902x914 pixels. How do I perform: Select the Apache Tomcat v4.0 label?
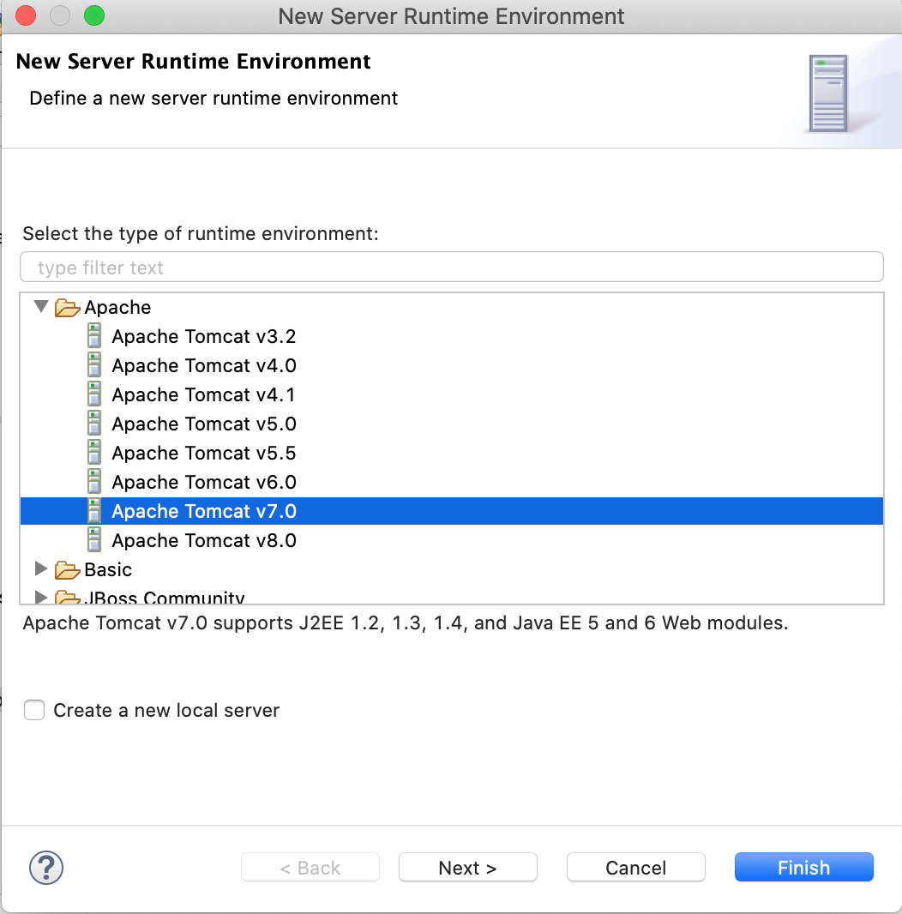204,365
